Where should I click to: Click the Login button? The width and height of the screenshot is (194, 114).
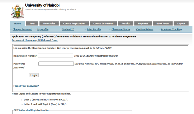tap(34, 75)
